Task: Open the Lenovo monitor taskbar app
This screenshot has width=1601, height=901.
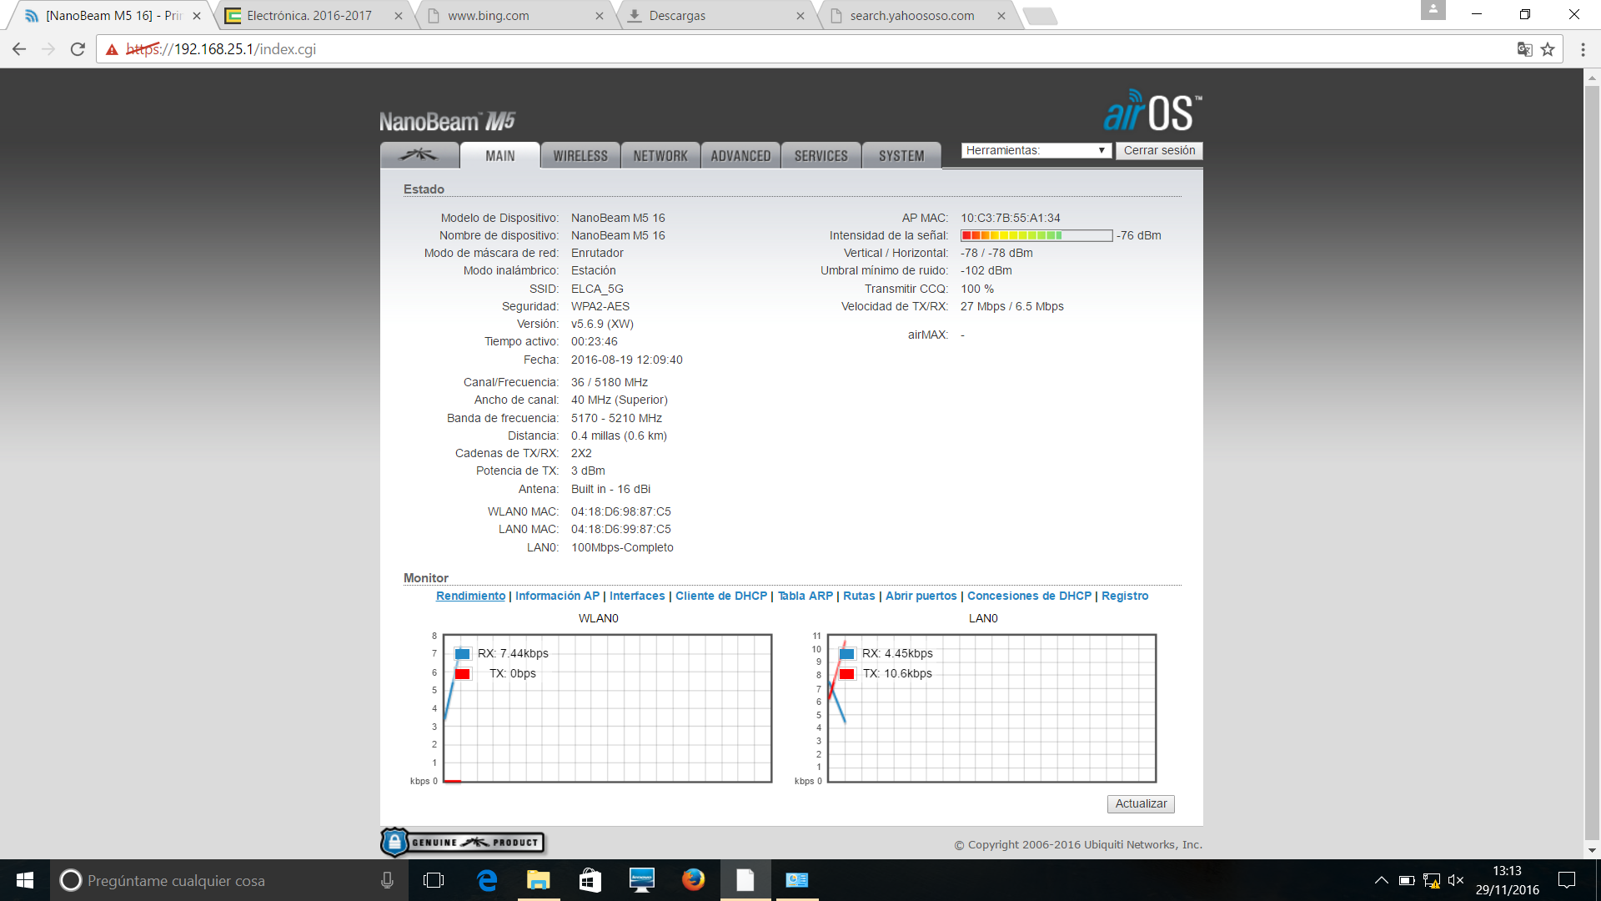Action: tap(642, 880)
